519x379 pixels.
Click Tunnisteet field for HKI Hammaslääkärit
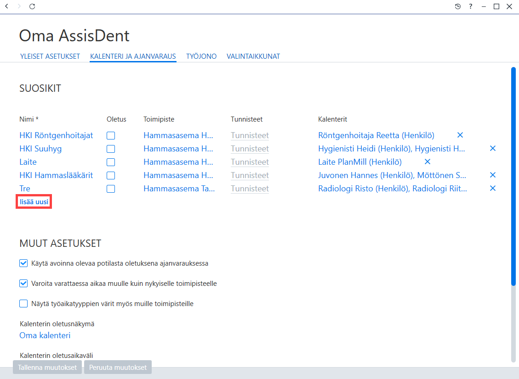[x=250, y=175]
